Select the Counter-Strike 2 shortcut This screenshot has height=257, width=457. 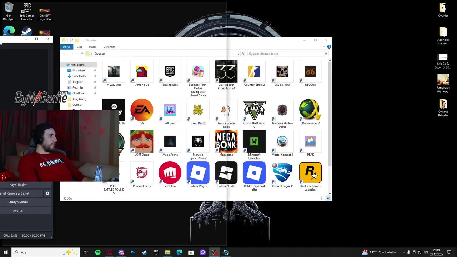(x=254, y=74)
